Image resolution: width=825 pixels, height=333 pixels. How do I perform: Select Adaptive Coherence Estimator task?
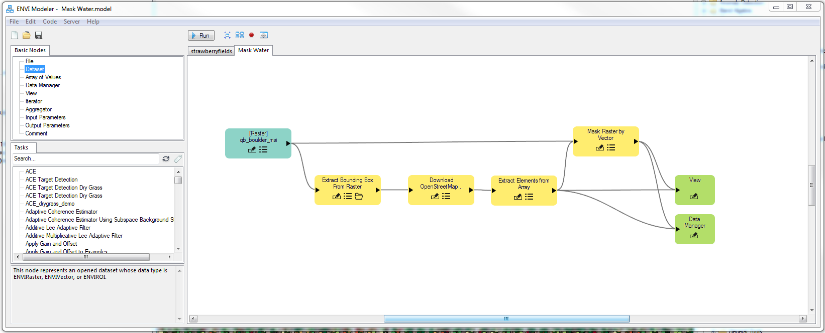coord(61,212)
